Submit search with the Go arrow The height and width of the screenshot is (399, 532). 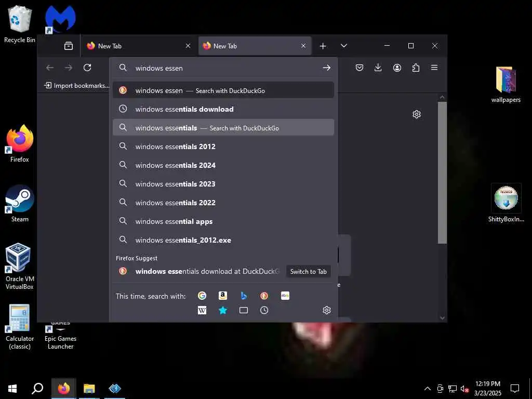326,68
